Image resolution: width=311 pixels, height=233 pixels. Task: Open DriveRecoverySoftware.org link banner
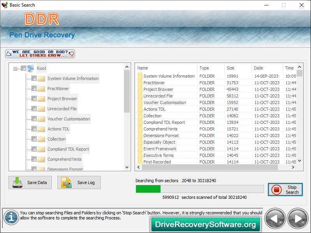point(206,224)
